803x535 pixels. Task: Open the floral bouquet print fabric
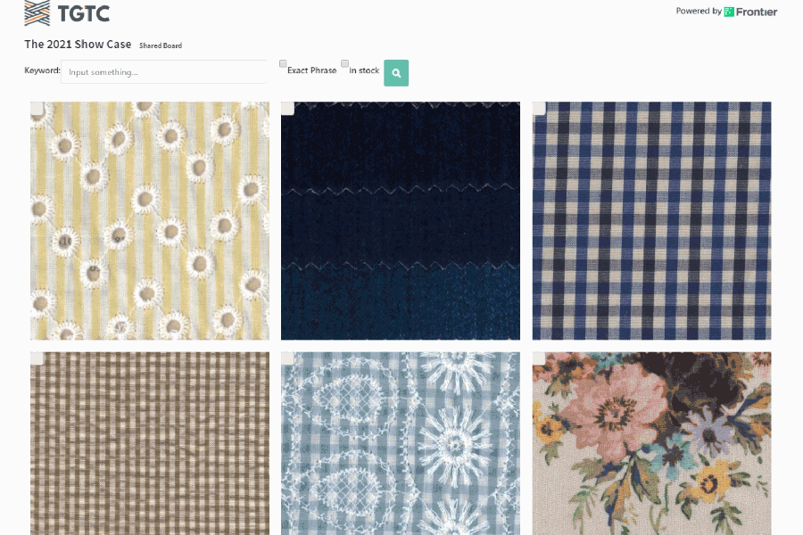pyautogui.click(x=652, y=443)
